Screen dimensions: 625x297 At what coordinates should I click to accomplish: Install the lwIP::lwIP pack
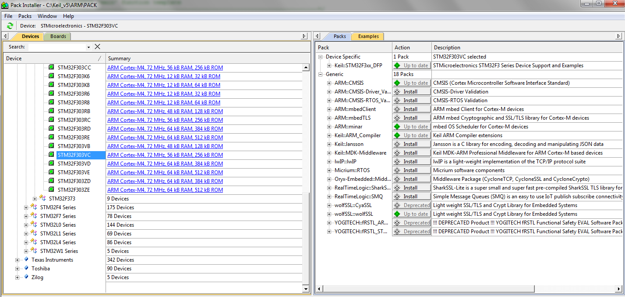[x=412, y=162]
